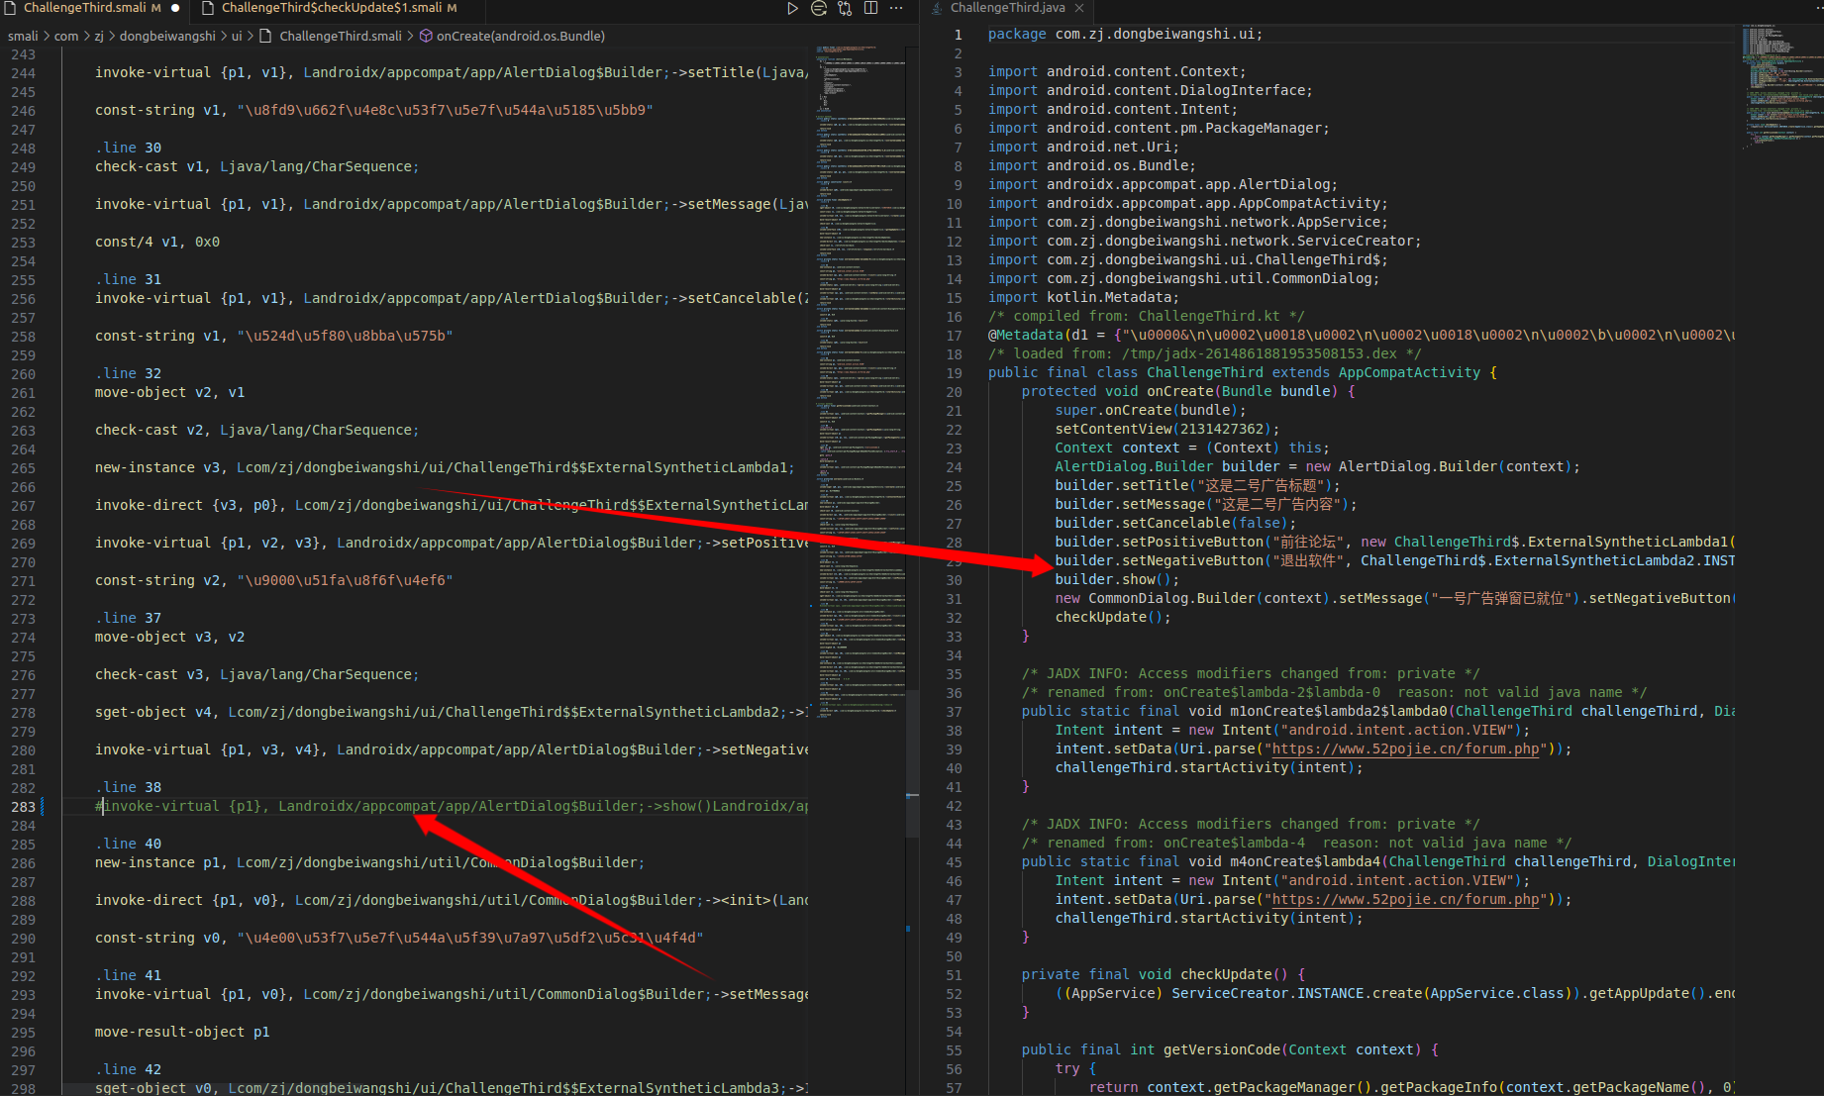Click the file icon before ChallengeThird.smali breadcrumb
Viewport: 1824px width, 1096px height.
[x=265, y=36]
